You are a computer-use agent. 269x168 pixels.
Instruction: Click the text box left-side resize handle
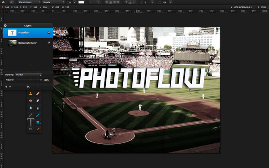coord(70,75)
